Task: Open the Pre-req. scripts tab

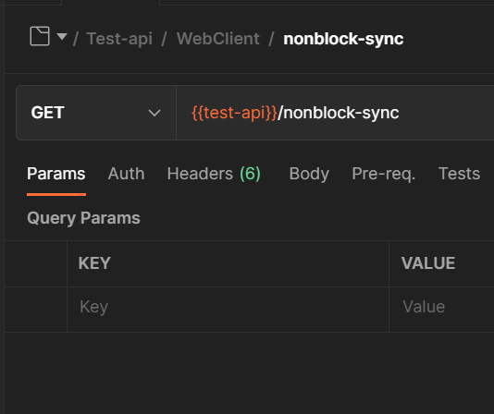Action: (x=383, y=174)
